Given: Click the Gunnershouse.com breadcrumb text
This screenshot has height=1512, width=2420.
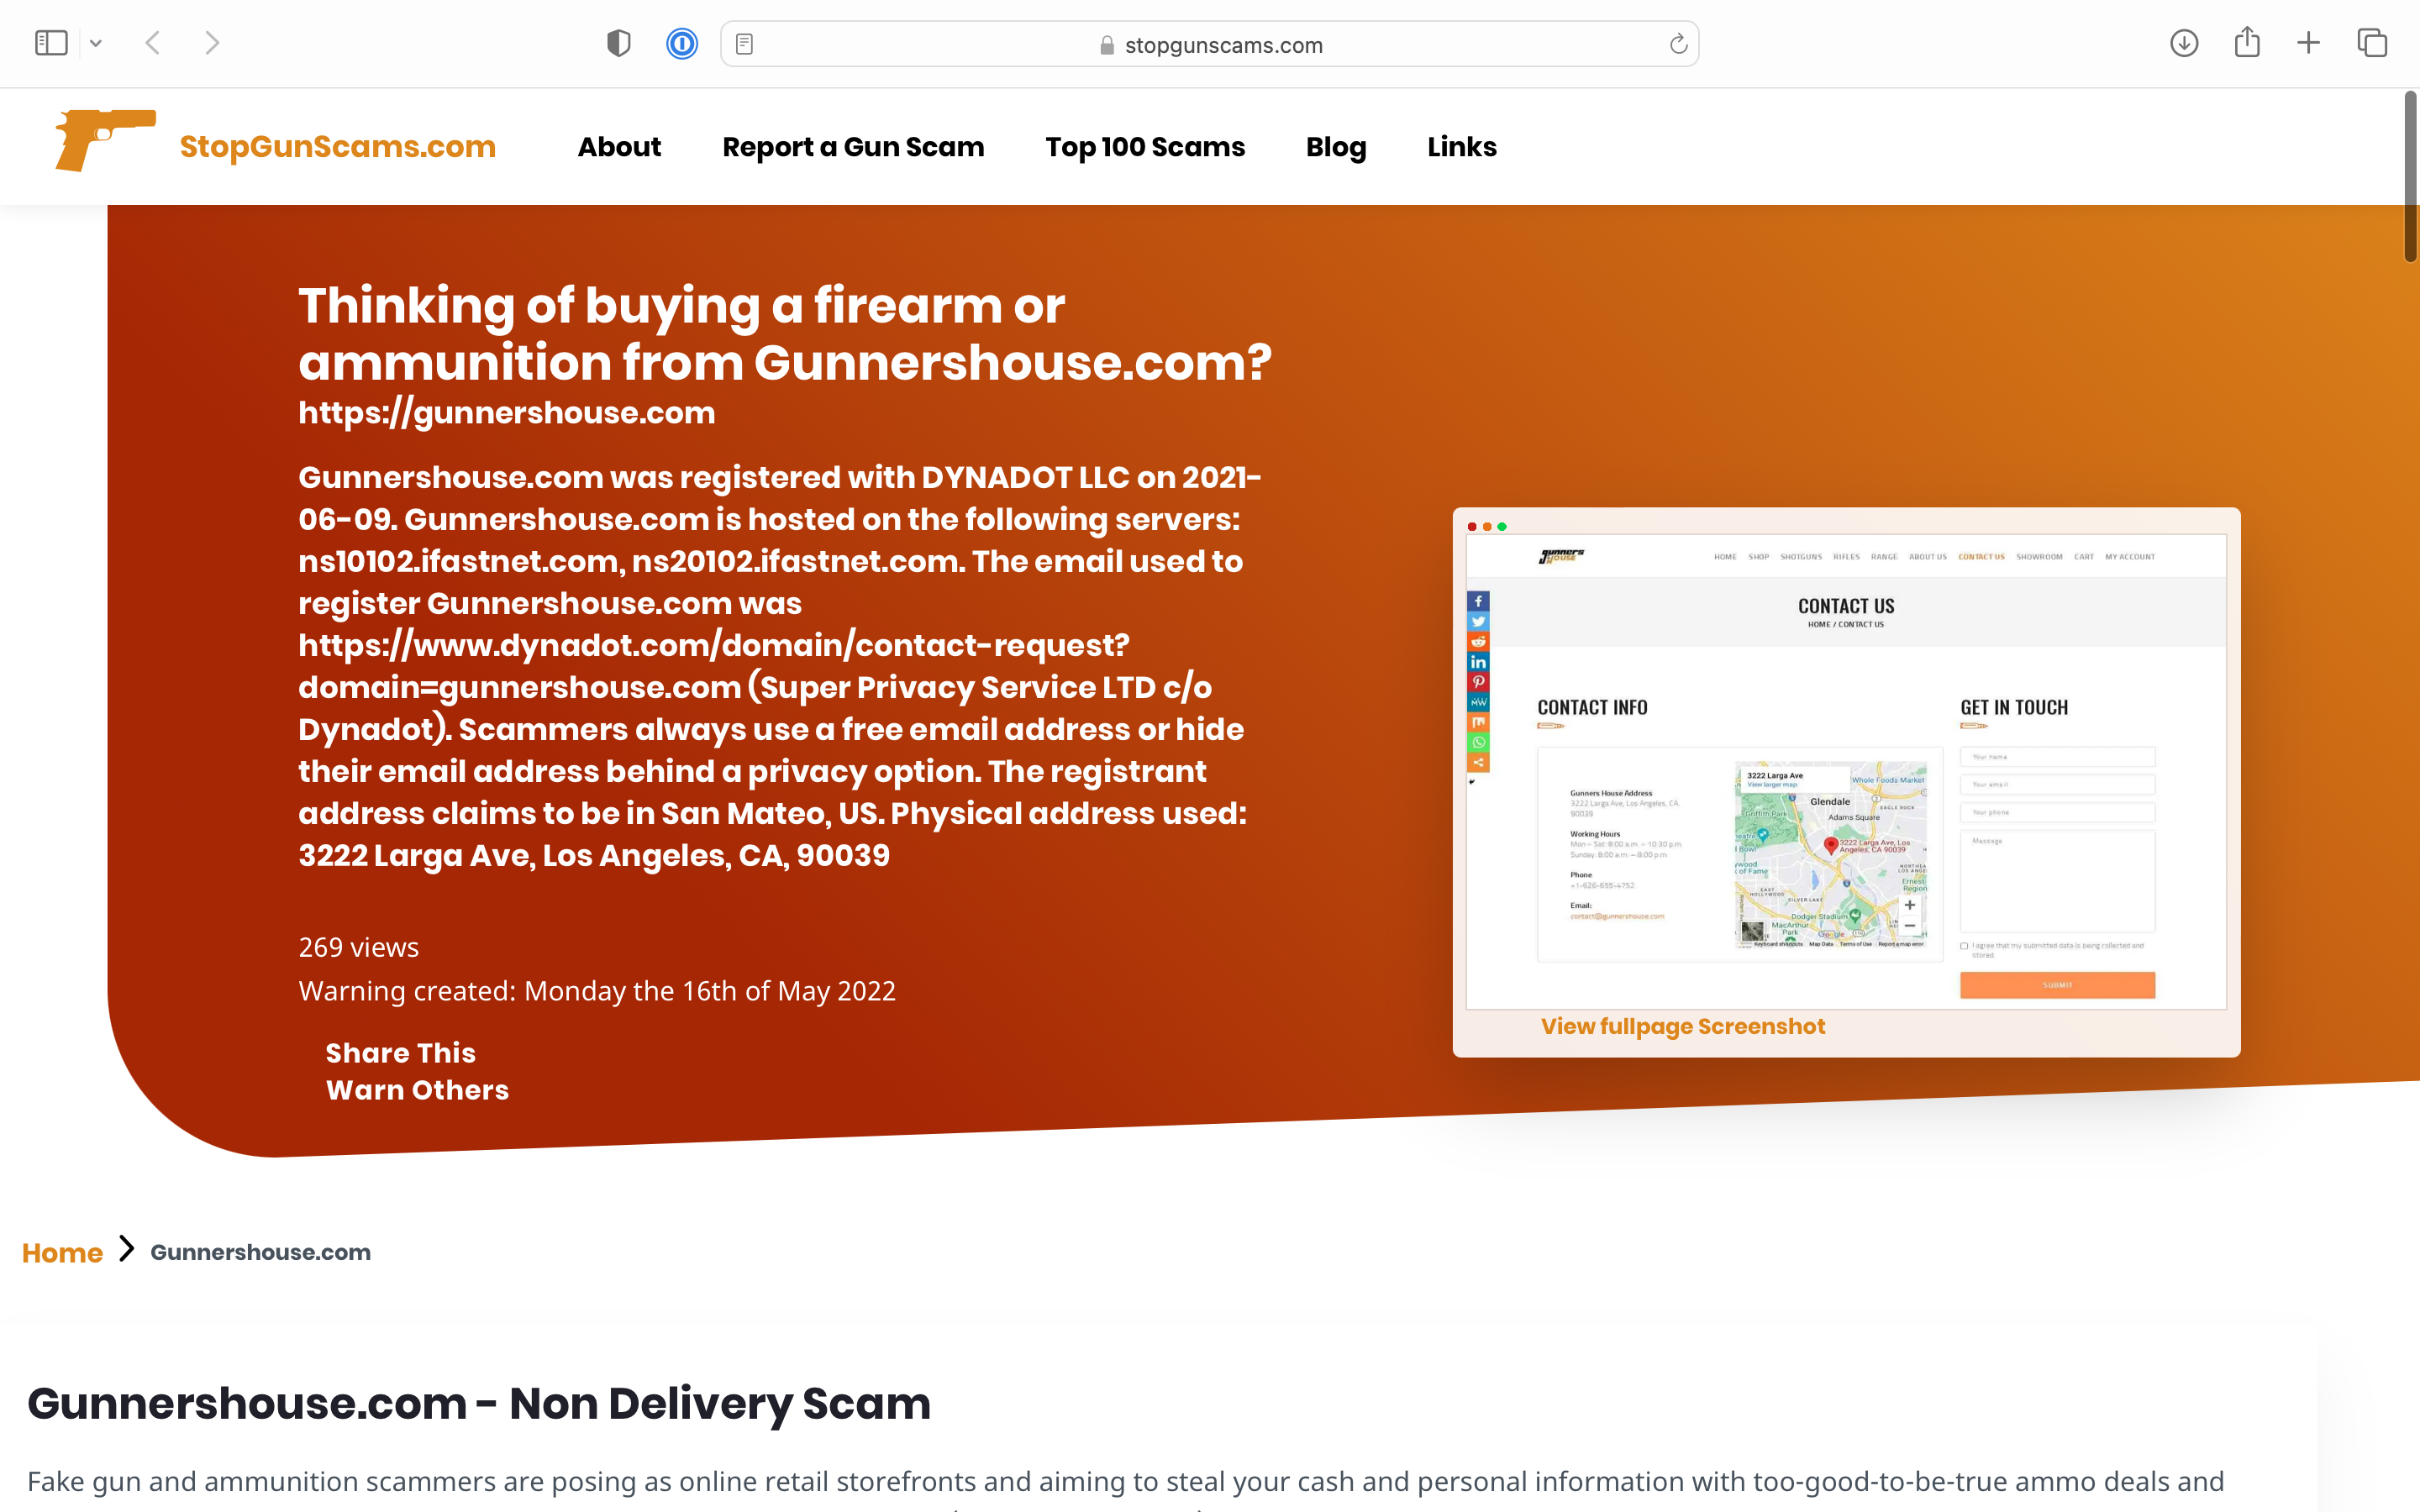Looking at the screenshot, I should pos(260,1252).
